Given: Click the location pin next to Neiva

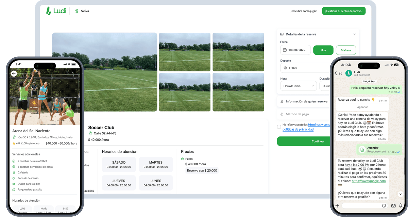Looking at the screenshot, I should point(76,11).
